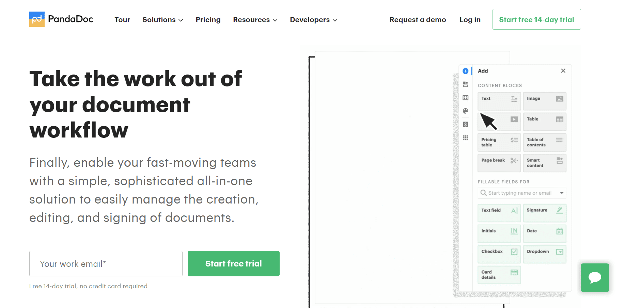Open the variables sidebar icon

click(x=465, y=98)
